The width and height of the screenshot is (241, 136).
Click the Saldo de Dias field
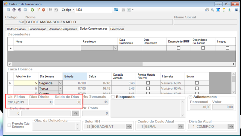tap(67, 102)
